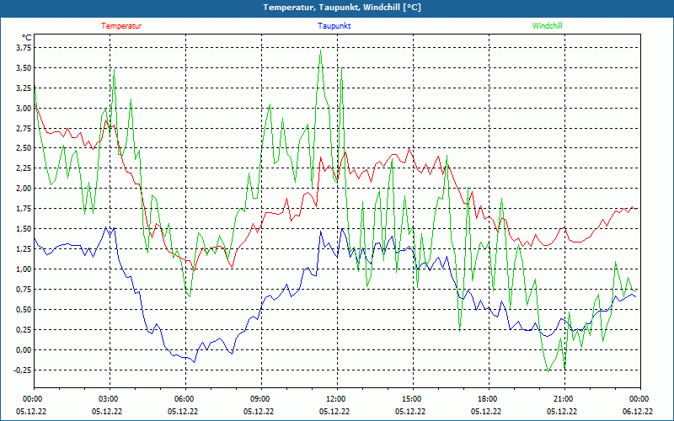Click the -0,25 y-axis value
Viewport: 674px width, 421px height.
coord(24,370)
